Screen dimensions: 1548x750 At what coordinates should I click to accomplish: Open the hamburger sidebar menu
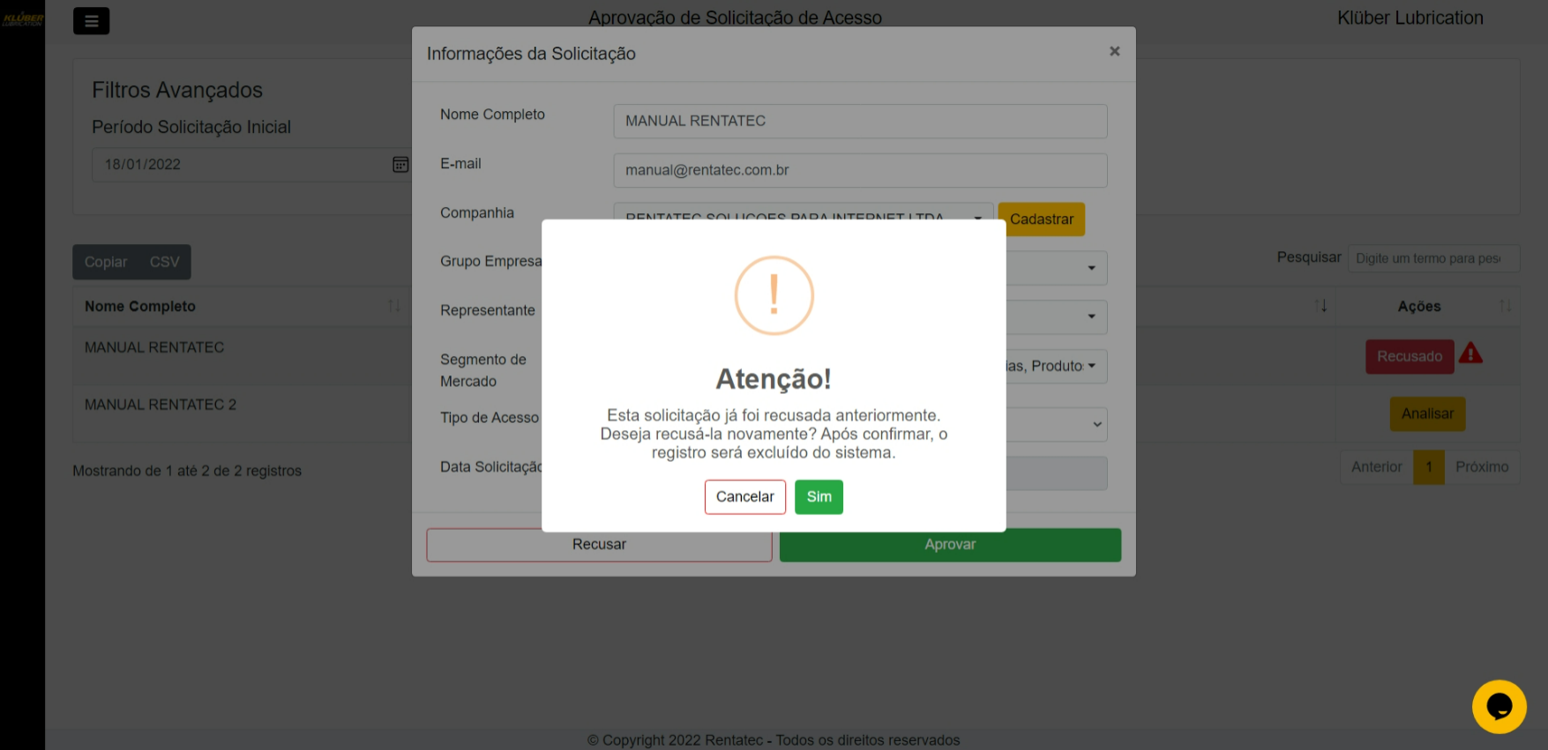91,21
